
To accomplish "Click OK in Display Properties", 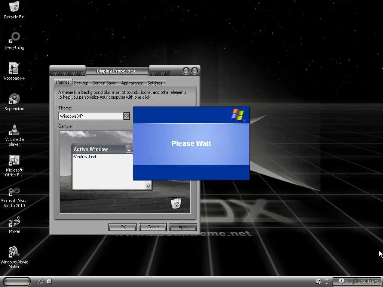I will tap(123, 227).
